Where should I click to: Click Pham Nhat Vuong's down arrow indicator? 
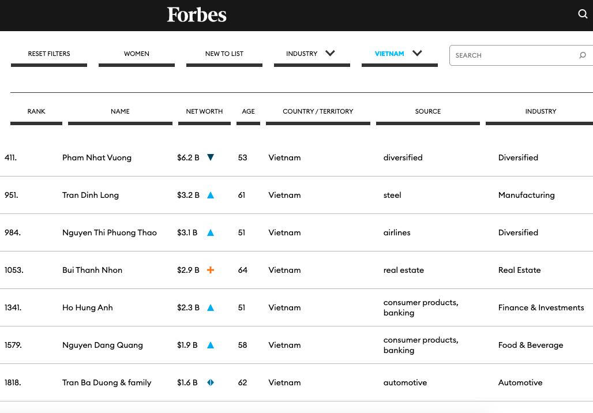point(211,157)
